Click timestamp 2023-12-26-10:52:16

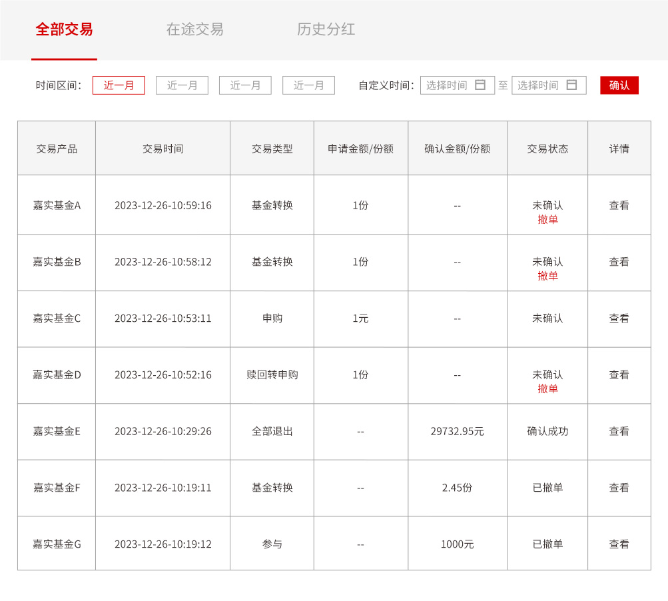[x=163, y=374]
